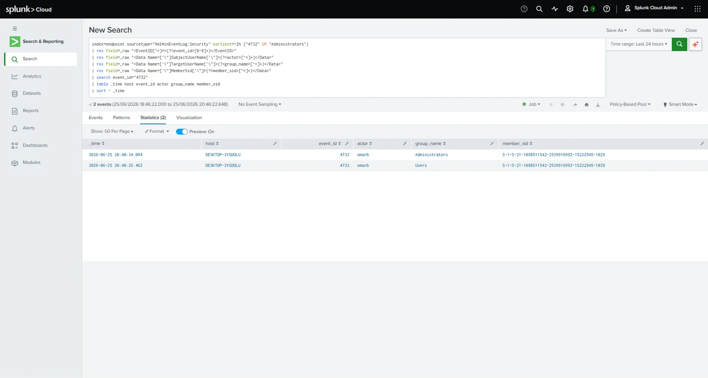Click the first help circle icon in the top bar
This screenshot has width=708, height=378.
click(x=524, y=9)
